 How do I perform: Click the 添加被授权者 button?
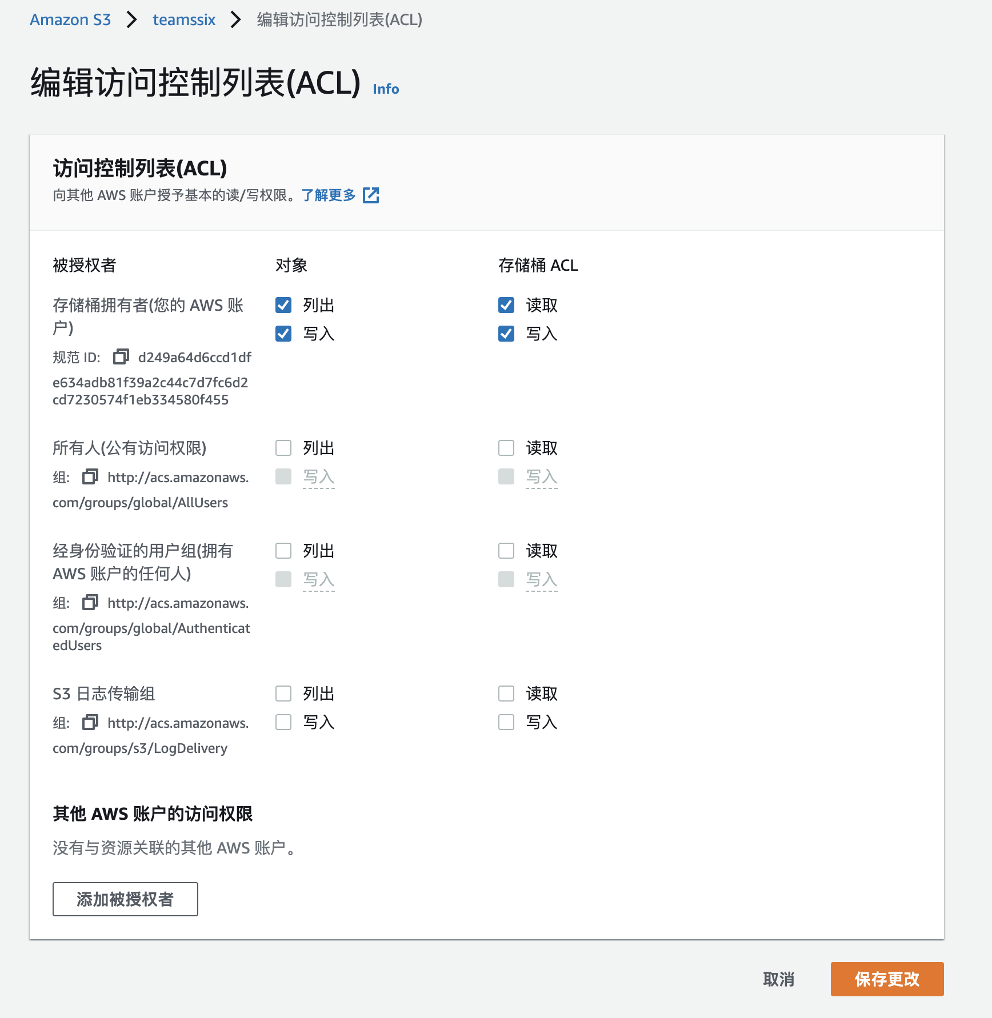125,899
